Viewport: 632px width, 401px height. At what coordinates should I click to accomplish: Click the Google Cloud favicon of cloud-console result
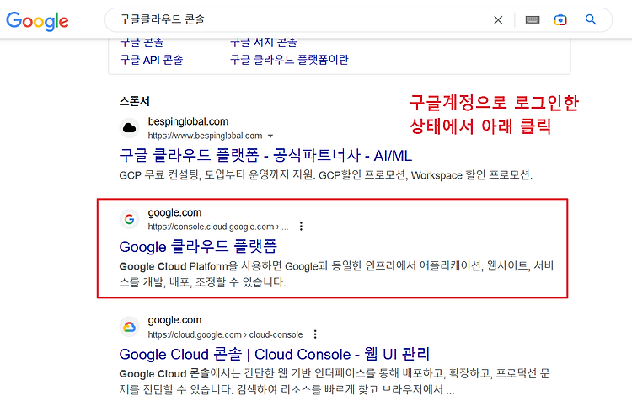coord(130,327)
